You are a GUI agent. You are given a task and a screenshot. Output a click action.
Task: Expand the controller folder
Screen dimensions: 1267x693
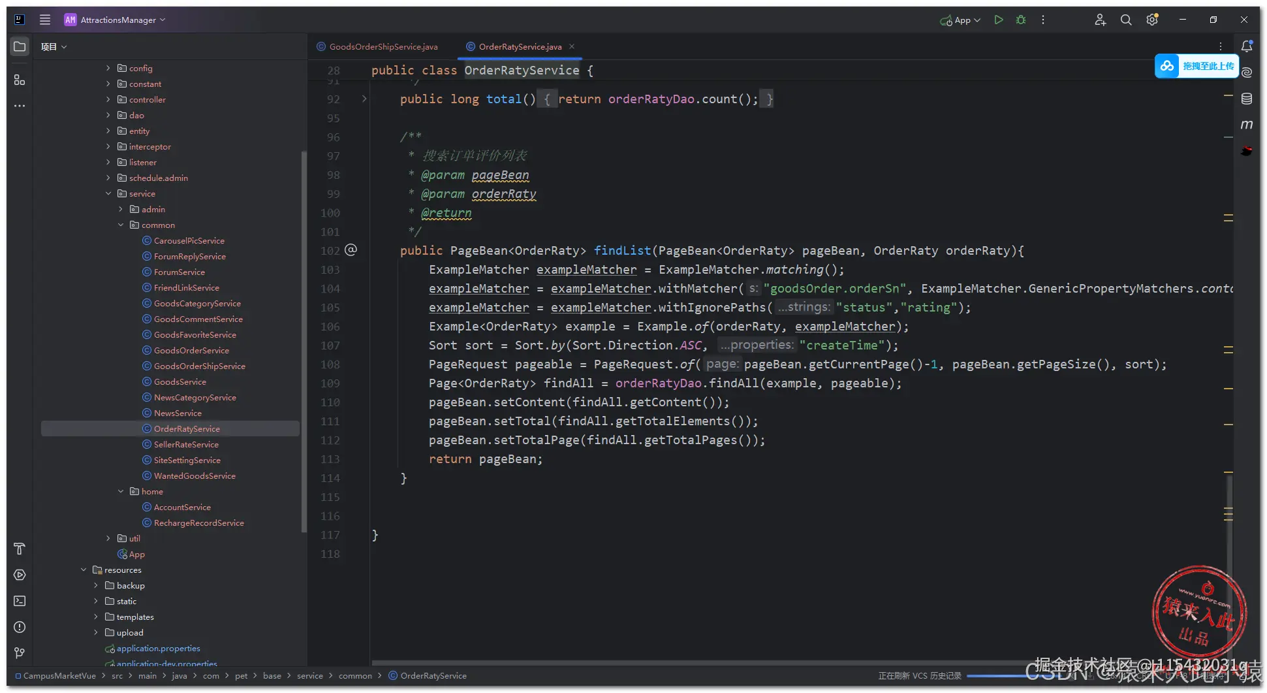108,99
